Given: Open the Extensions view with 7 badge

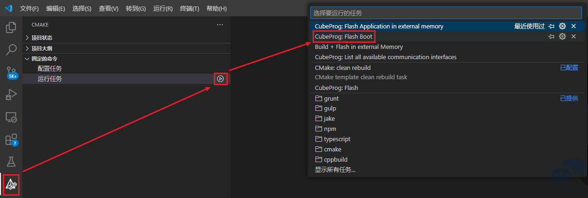Looking at the screenshot, I should point(11,139).
